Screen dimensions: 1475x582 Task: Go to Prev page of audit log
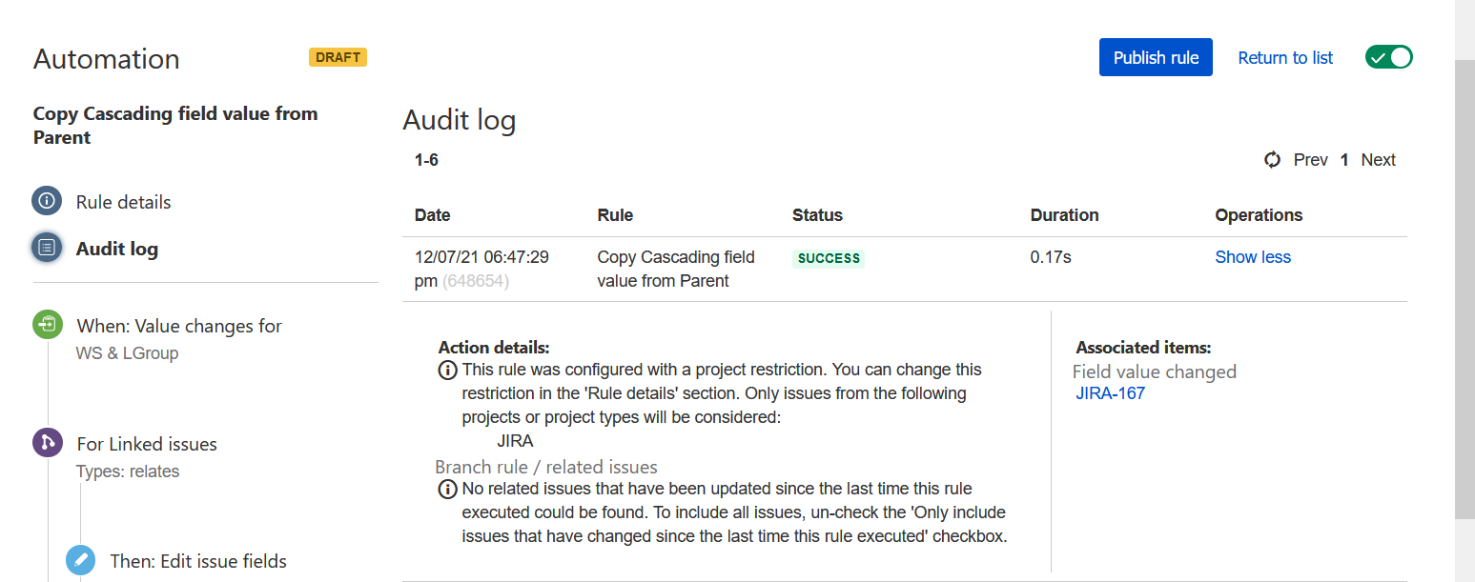coord(1310,160)
